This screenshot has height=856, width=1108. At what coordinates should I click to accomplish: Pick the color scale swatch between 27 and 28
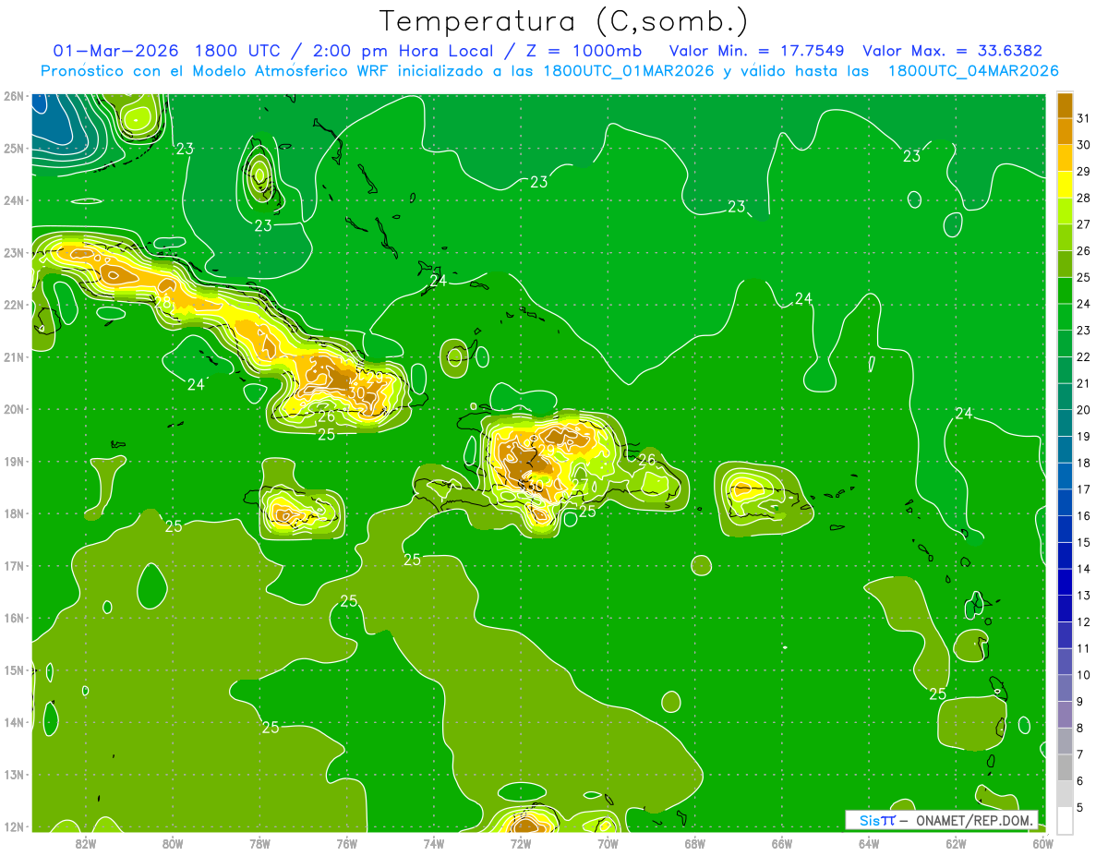click(x=1065, y=211)
